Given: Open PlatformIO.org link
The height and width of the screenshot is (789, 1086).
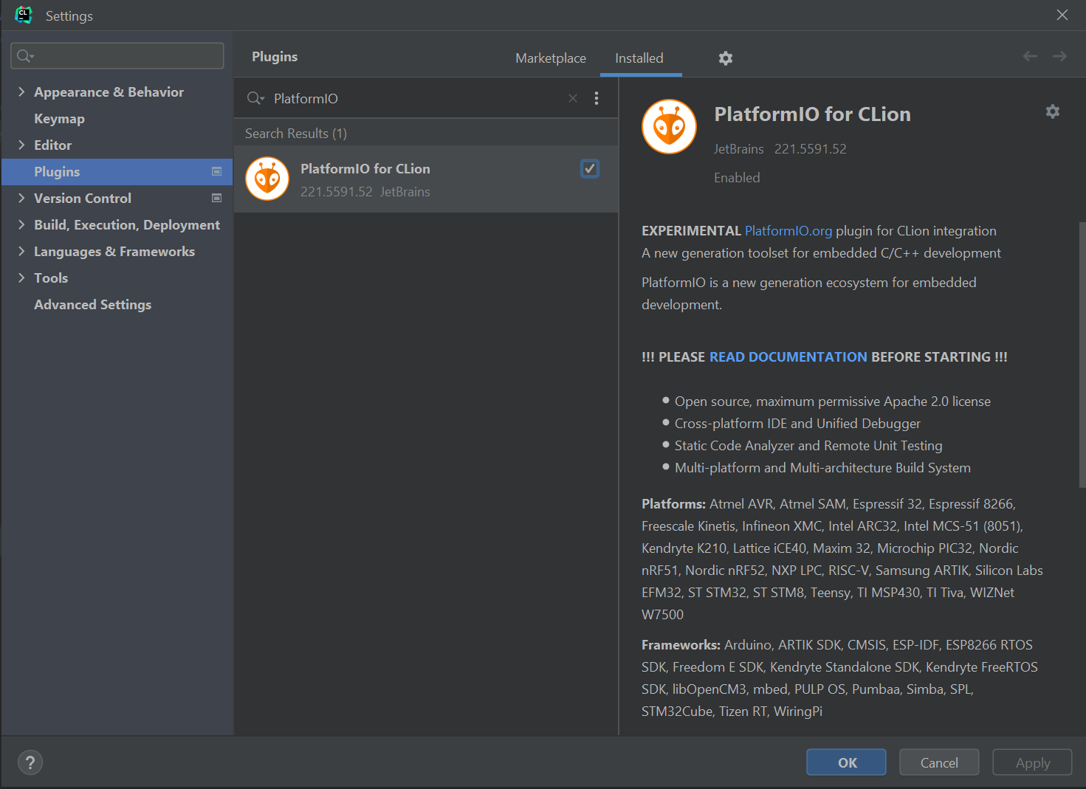Looking at the screenshot, I should pyautogui.click(x=788, y=231).
